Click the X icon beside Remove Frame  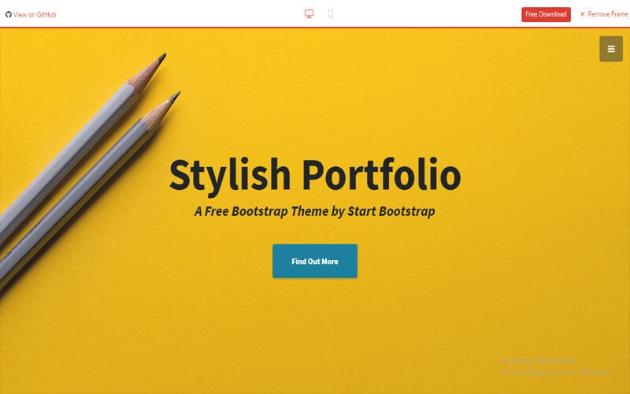coord(582,14)
